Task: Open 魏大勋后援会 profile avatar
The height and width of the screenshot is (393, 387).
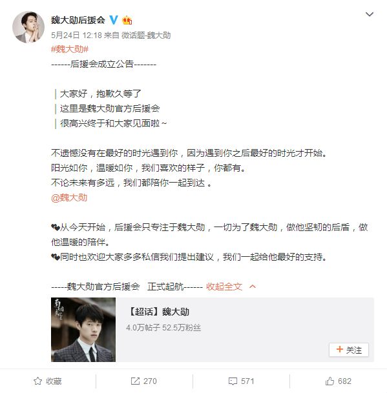Action: coord(28,27)
